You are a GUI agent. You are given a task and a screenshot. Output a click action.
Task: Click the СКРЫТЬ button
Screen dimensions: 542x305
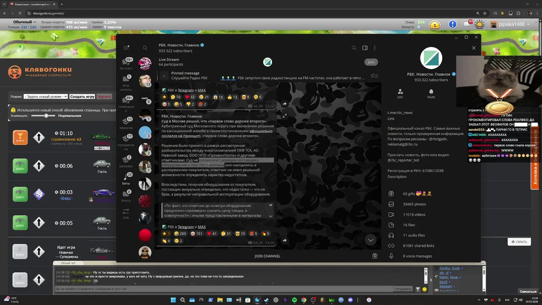click(x=519, y=242)
